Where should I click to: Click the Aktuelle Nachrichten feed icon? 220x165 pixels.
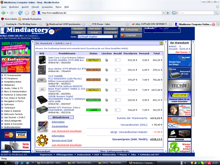click(20, 19)
